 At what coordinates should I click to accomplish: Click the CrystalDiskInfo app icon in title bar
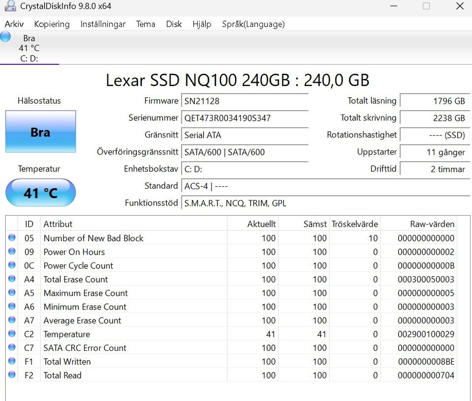(x=10, y=6)
